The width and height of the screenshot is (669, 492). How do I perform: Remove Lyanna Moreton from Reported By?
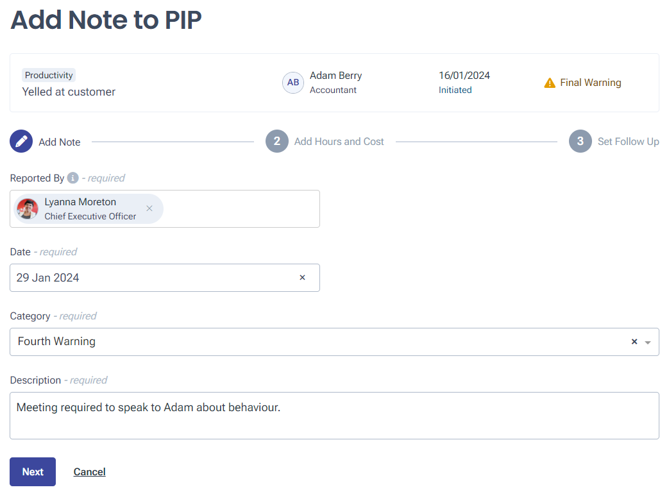pyautogui.click(x=149, y=208)
